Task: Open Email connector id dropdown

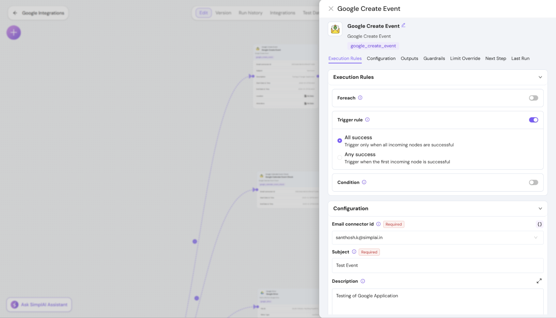Action: pyautogui.click(x=438, y=238)
